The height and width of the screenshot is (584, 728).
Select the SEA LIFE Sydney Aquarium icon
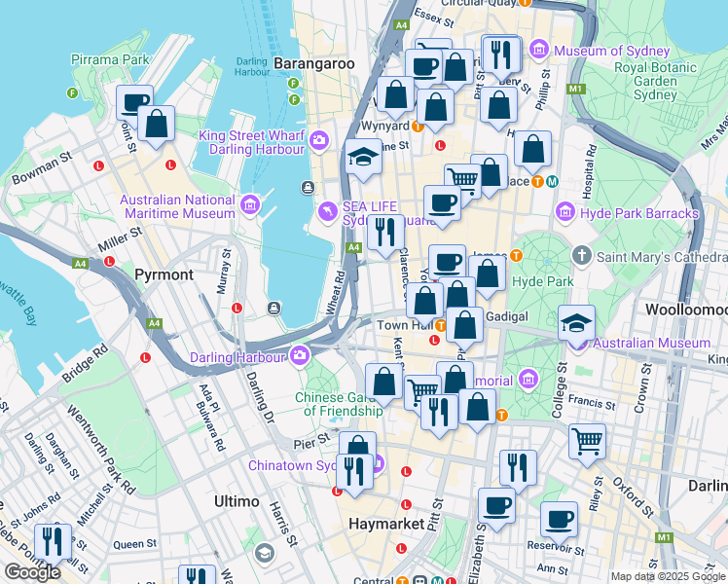(328, 212)
